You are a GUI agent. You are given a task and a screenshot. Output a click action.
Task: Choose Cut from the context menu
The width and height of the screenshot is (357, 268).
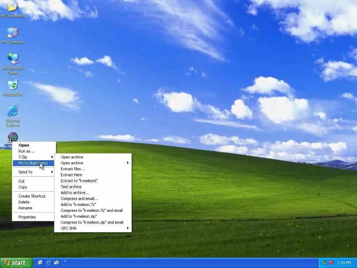(x=33, y=181)
